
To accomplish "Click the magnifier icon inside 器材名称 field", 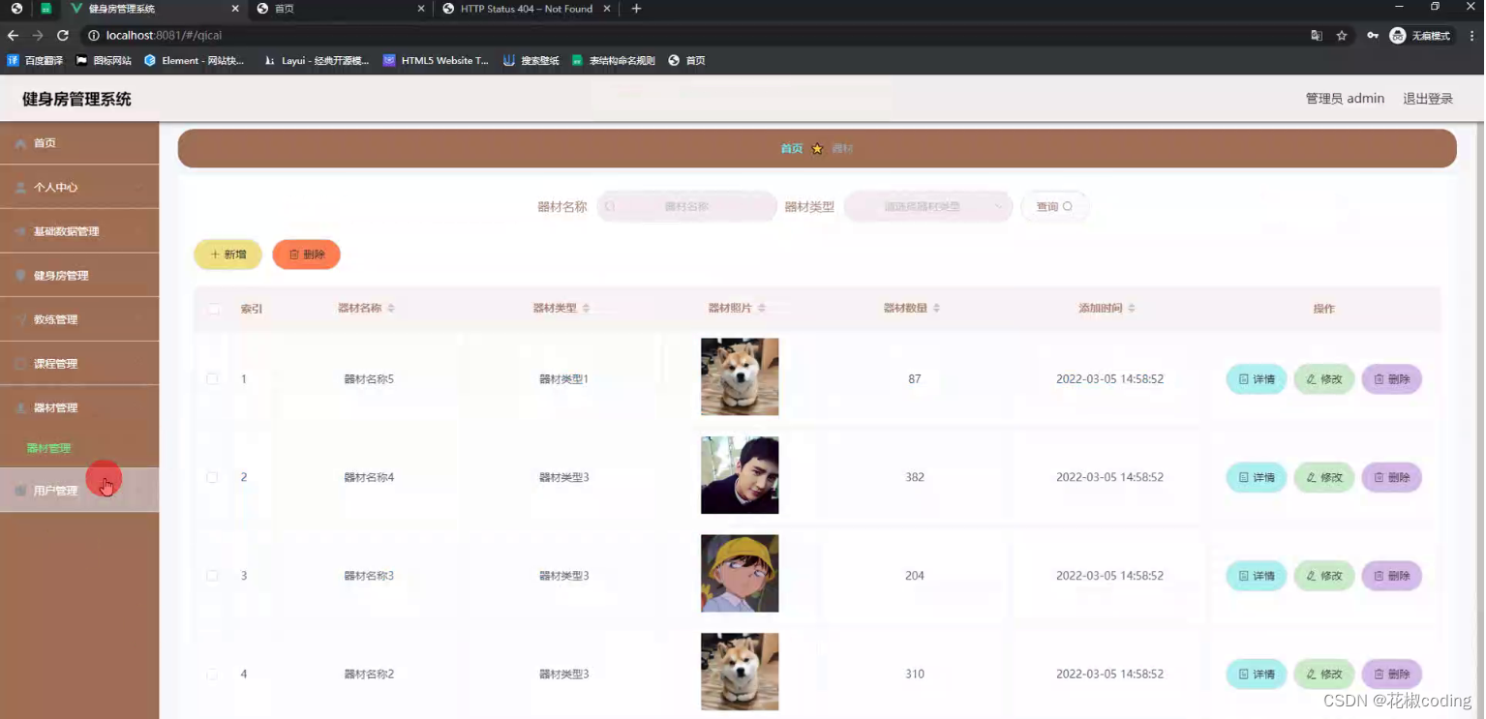I will pos(610,206).
